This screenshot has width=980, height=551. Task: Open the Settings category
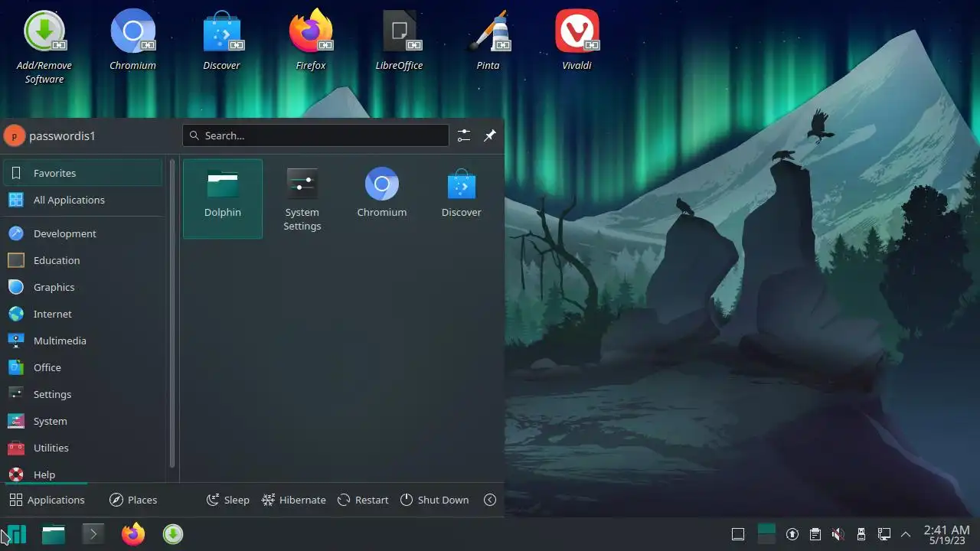coord(83,394)
